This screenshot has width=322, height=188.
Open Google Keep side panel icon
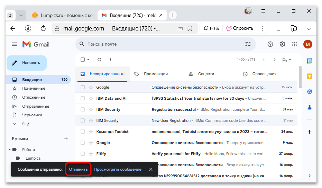[x=310, y=76]
